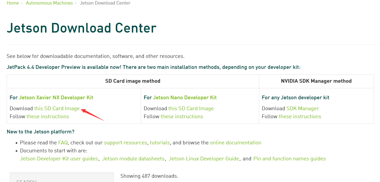Open Jetson Xavier NX Developer Kit link
Screen dimensions: 380x182
[56, 97]
